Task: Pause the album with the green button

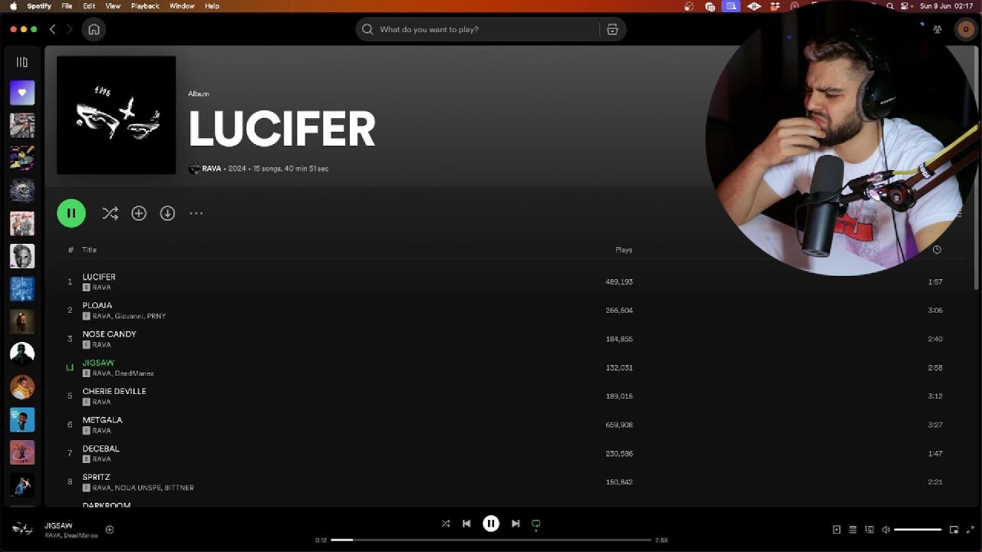Action: point(71,213)
